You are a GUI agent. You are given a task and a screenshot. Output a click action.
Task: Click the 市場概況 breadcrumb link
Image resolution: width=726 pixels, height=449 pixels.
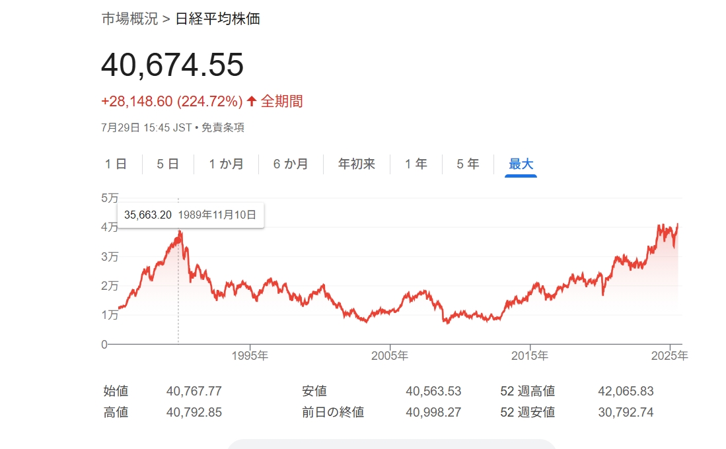point(129,18)
